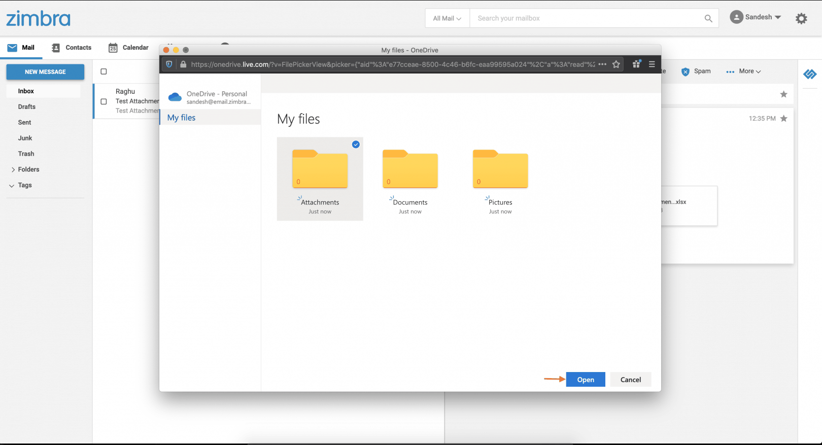The image size is (822, 445).
Task: Uncheck the Attachments folder selection
Action: (356, 144)
